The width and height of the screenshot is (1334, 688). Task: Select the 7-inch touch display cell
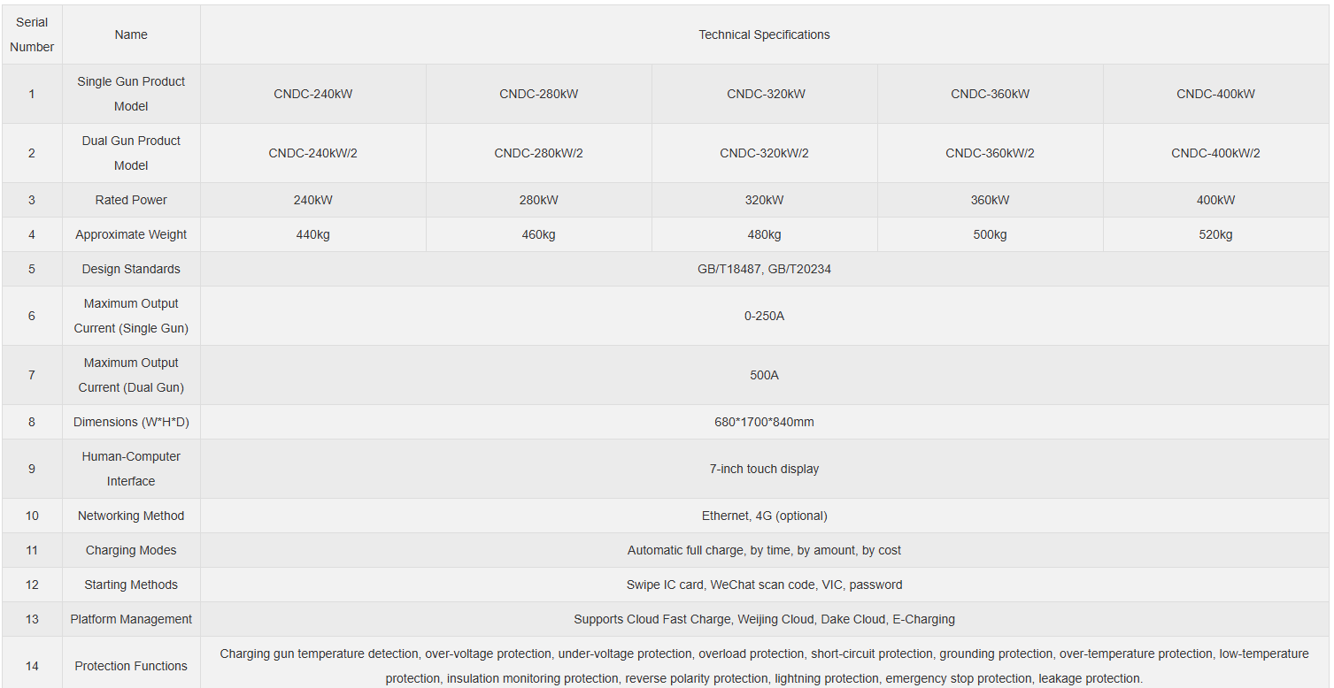(x=764, y=469)
